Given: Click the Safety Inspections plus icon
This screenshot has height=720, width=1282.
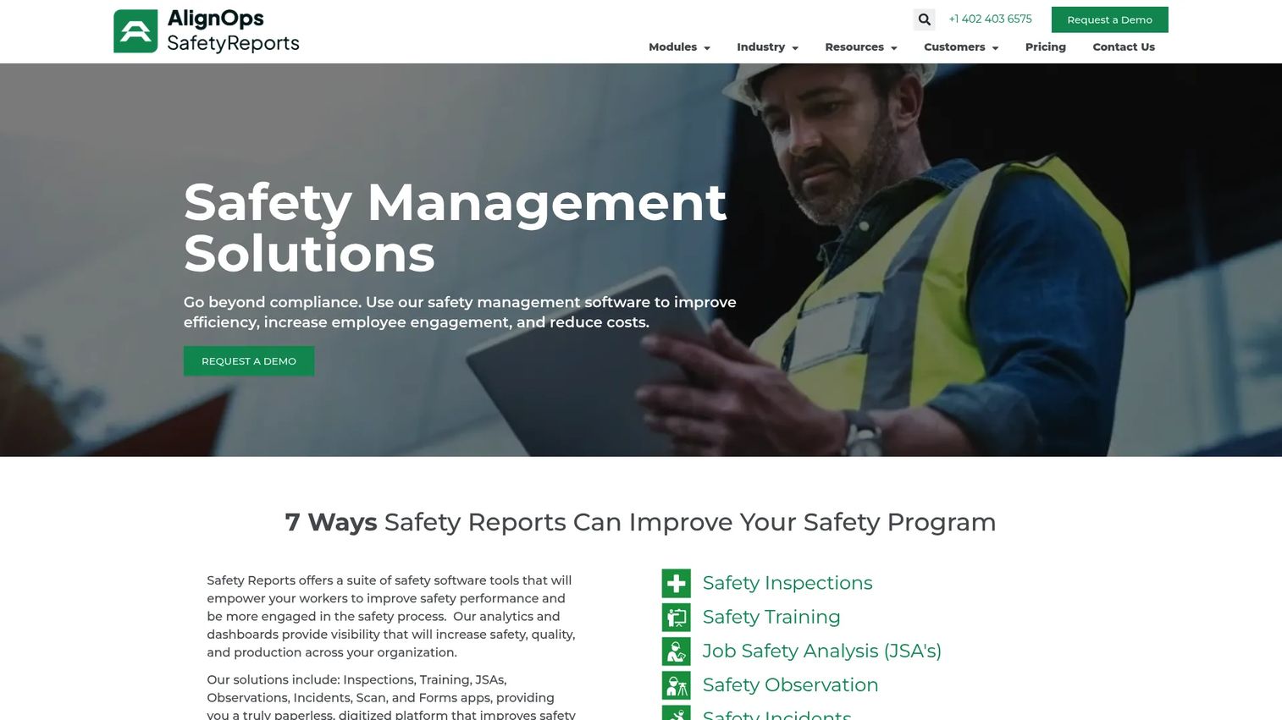Looking at the screenshot, I should pos(676,583).
